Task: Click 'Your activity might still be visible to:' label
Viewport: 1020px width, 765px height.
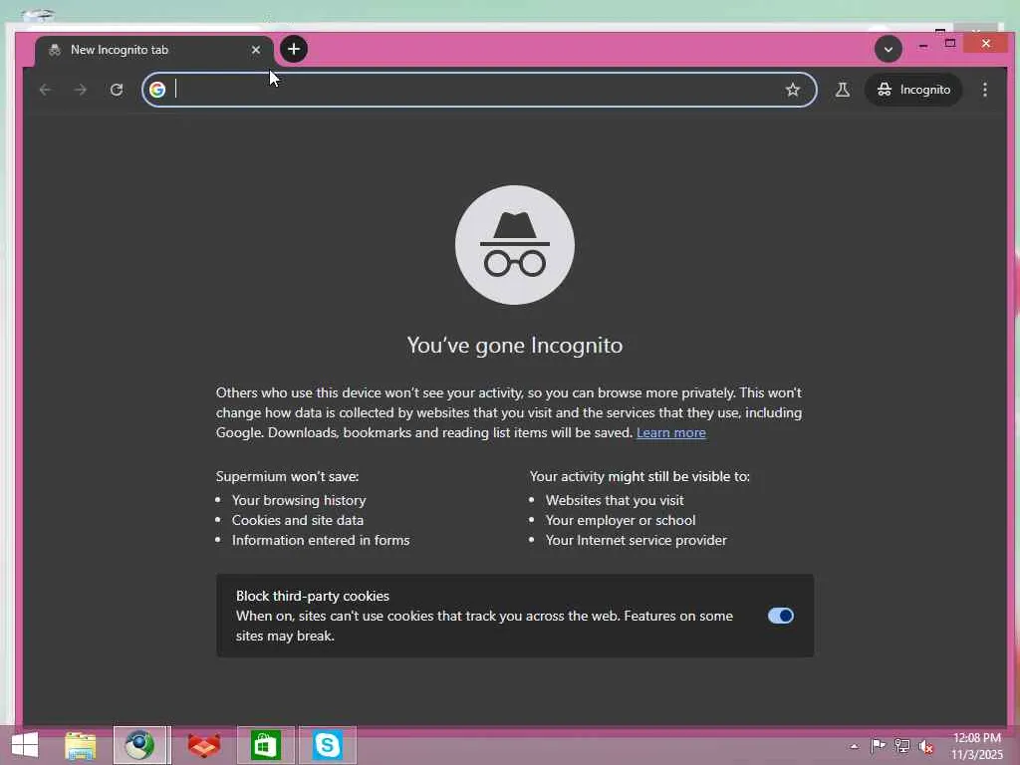Action: 639,477
